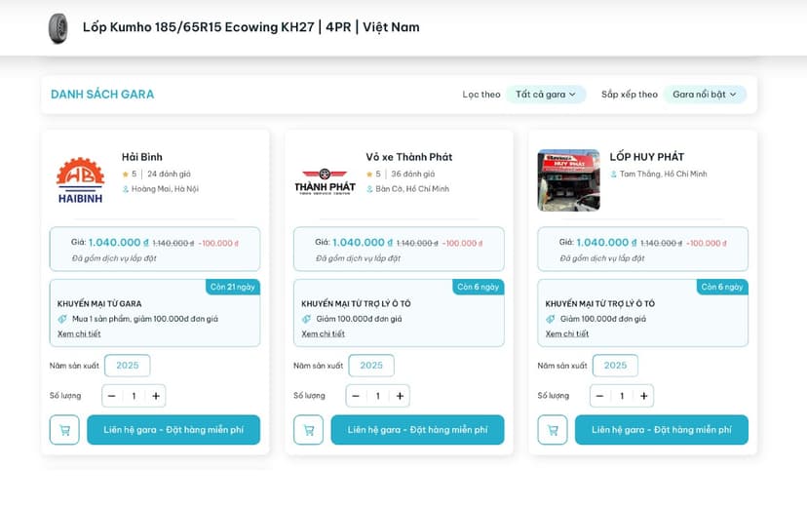Screen dimensions: 807x507
Task: Click the Hải Bình garage logo
Action: [80, 180]
